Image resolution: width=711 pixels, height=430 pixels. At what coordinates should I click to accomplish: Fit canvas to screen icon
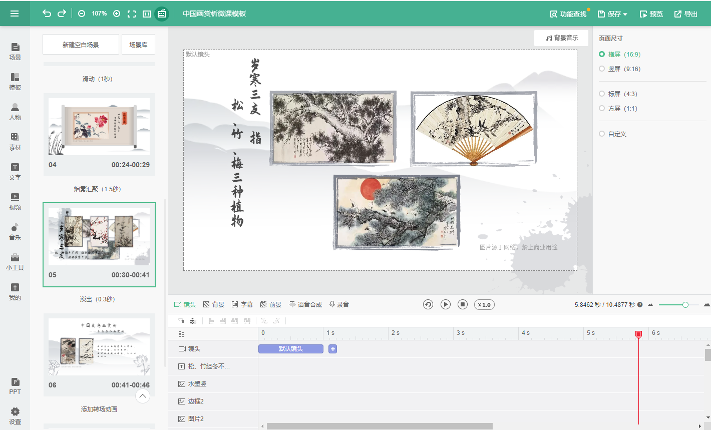click(x=132, y=14)
